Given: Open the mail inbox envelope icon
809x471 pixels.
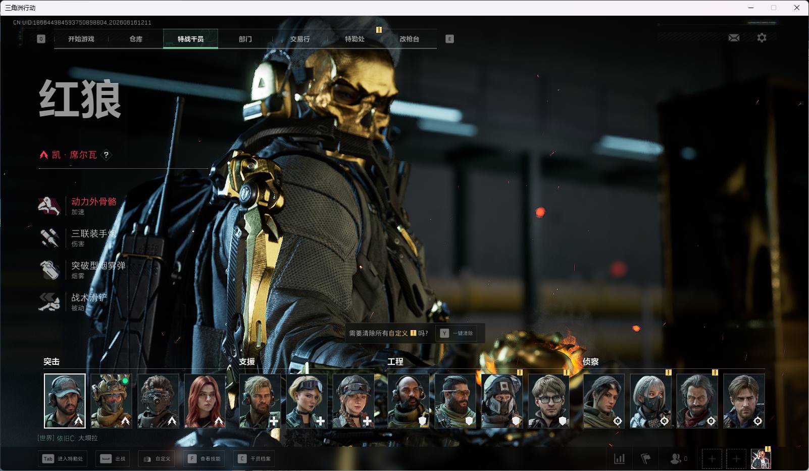Looking at the screenshot, I should coord(734,38).
